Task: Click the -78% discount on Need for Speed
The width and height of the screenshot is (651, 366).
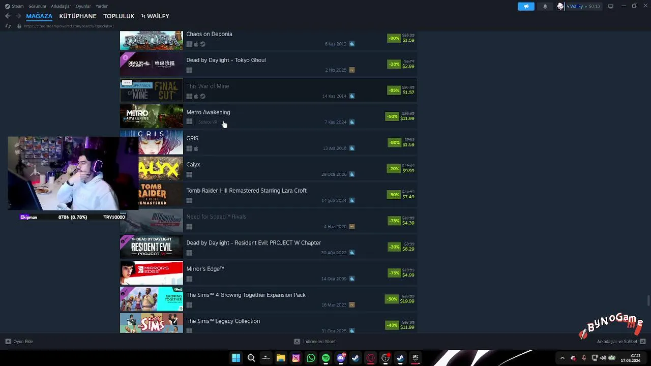Action: 394,221
